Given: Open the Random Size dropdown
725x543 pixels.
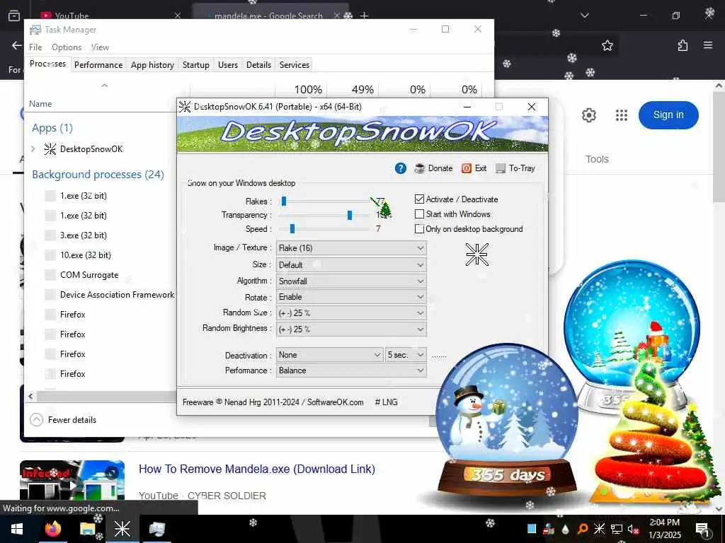Looking at the screenshot, I should click(x=351, y=313).
